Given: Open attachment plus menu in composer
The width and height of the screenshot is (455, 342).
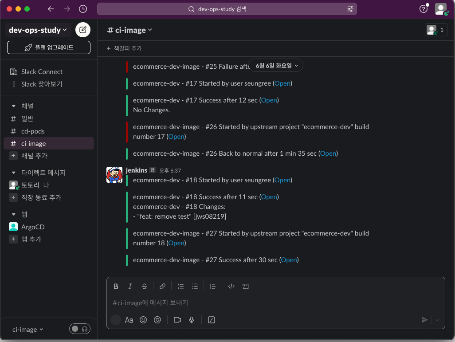Looking at the screenshot, I should click(x=116, y=320).
